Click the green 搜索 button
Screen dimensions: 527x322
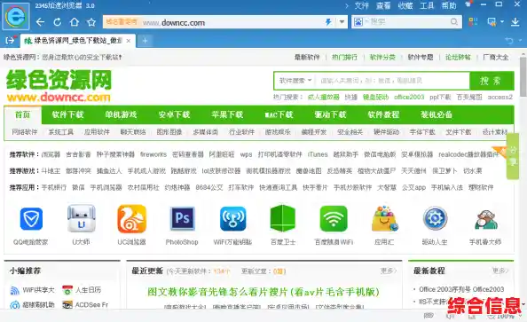point(492,81)
